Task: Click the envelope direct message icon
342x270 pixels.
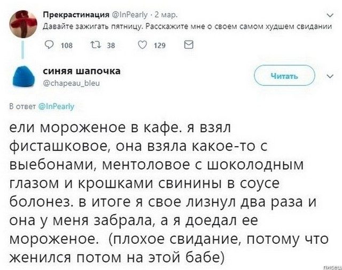Action: 188,46
